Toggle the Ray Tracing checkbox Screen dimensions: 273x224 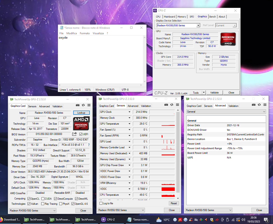pos(43,204)
